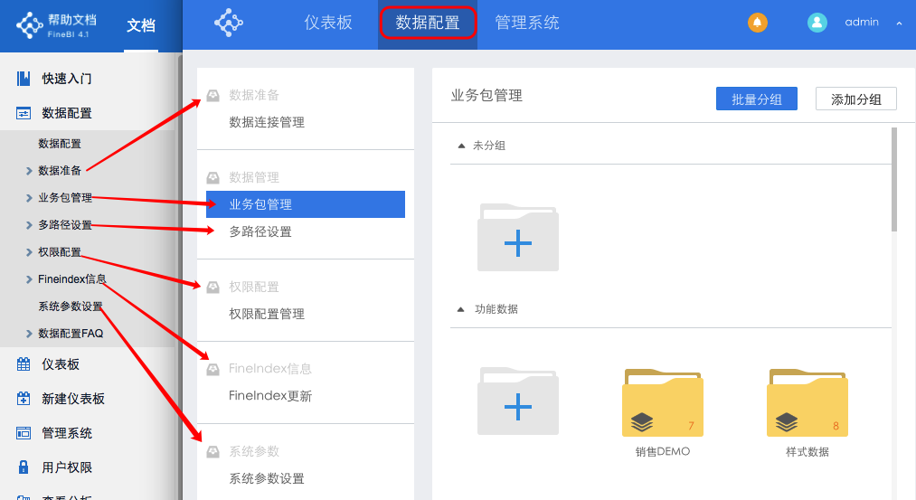Collapse the 功能数据 group
The image size is (916, 500).
pos(461,309)
